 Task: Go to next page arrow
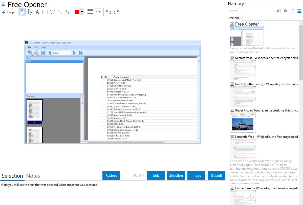click(x=74, y=53)
